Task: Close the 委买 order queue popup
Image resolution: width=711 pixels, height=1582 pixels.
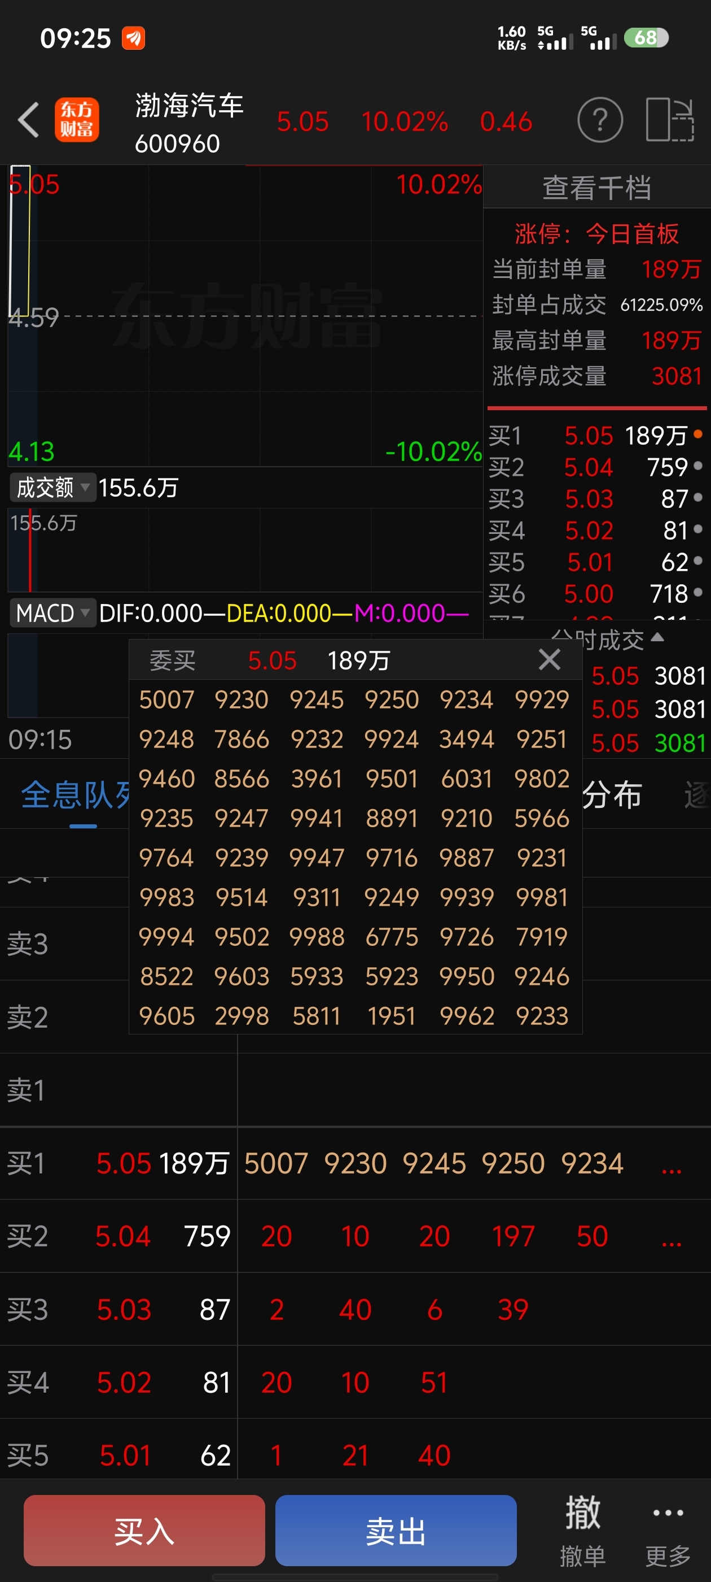Action: [x=549, y=659]
